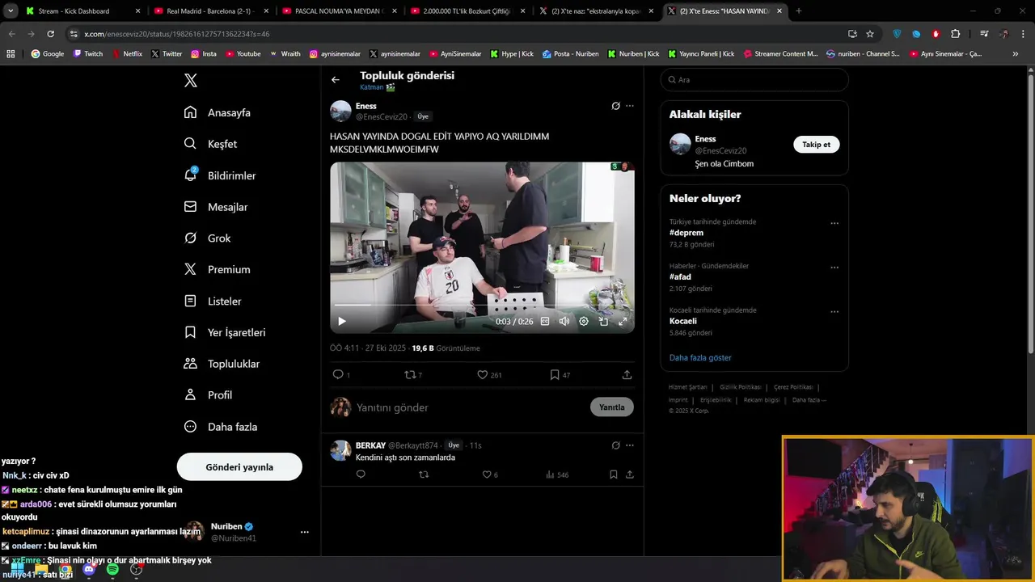
Task: Follow Eness with Takip et button
Action: pyautogui.click(x=816, y=145)
